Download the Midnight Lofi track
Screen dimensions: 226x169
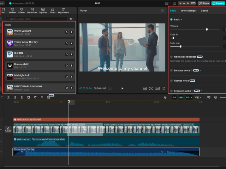point(71,76)
